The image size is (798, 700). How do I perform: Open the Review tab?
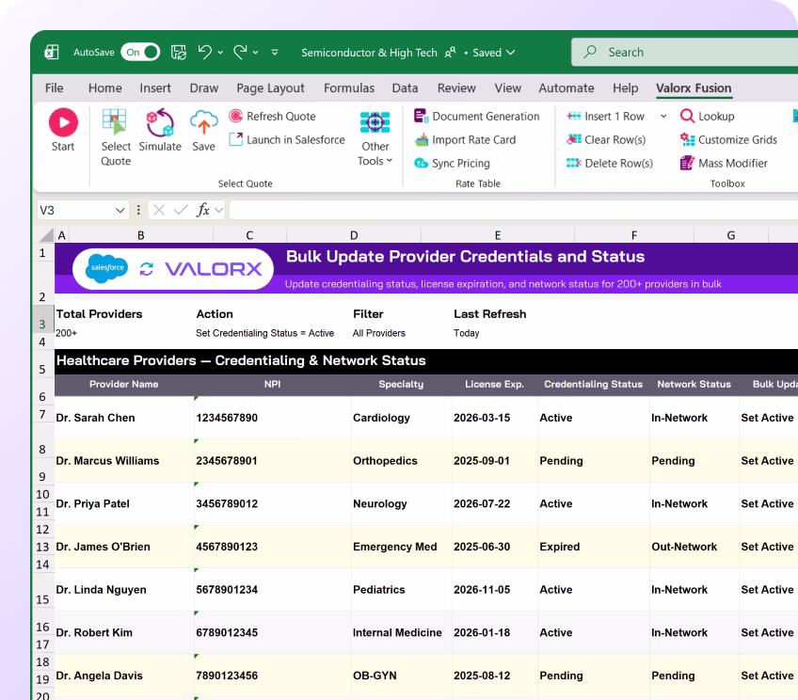click(456, 88)
